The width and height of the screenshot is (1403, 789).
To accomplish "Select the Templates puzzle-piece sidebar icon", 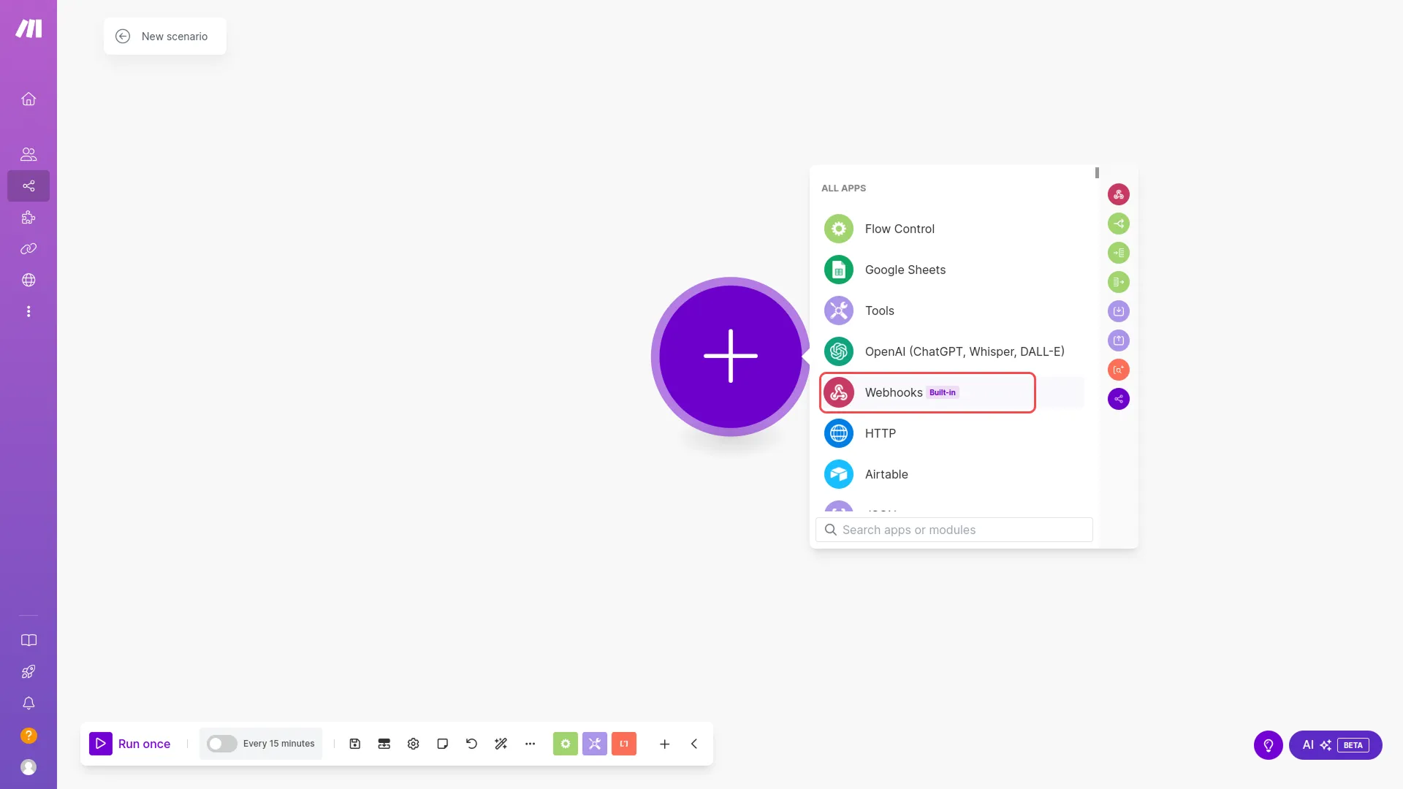I will pos(28,217).
